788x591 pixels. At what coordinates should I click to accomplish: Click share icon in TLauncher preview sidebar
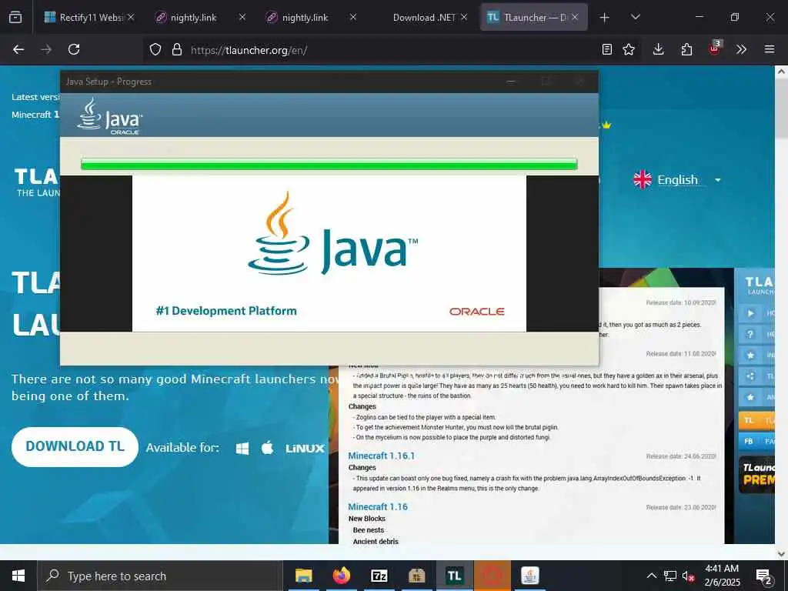point(750,376)
